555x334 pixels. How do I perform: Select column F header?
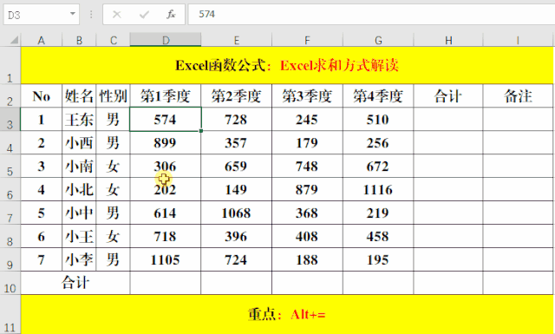pos(307,40)
